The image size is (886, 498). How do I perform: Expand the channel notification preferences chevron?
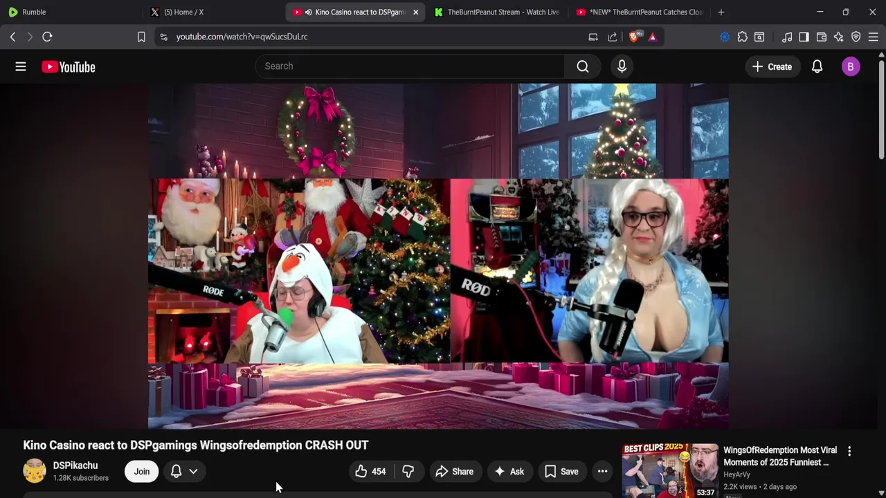point(193,472)
